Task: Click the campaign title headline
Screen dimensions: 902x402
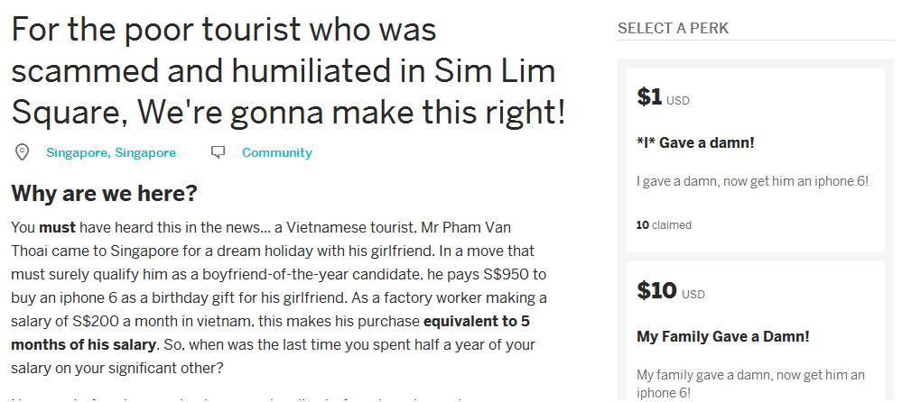Action: [x=289, y=71]
